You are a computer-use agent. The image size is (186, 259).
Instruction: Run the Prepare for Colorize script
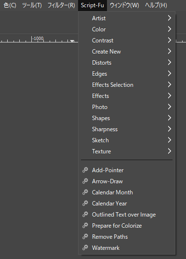(127, 225)
